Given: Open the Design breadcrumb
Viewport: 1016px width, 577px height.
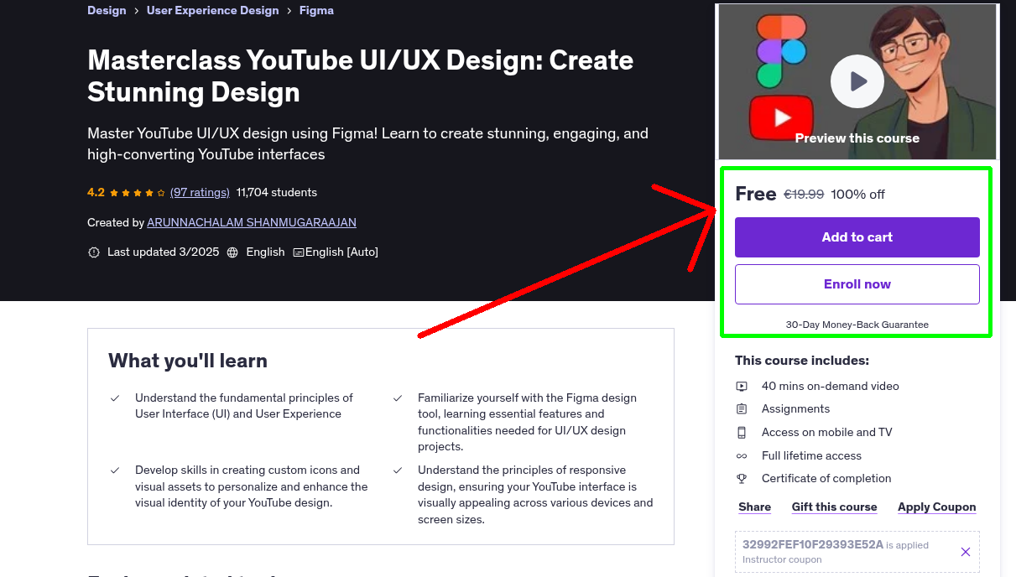Looking at the screenshot, I should click(x=107, y=11).
